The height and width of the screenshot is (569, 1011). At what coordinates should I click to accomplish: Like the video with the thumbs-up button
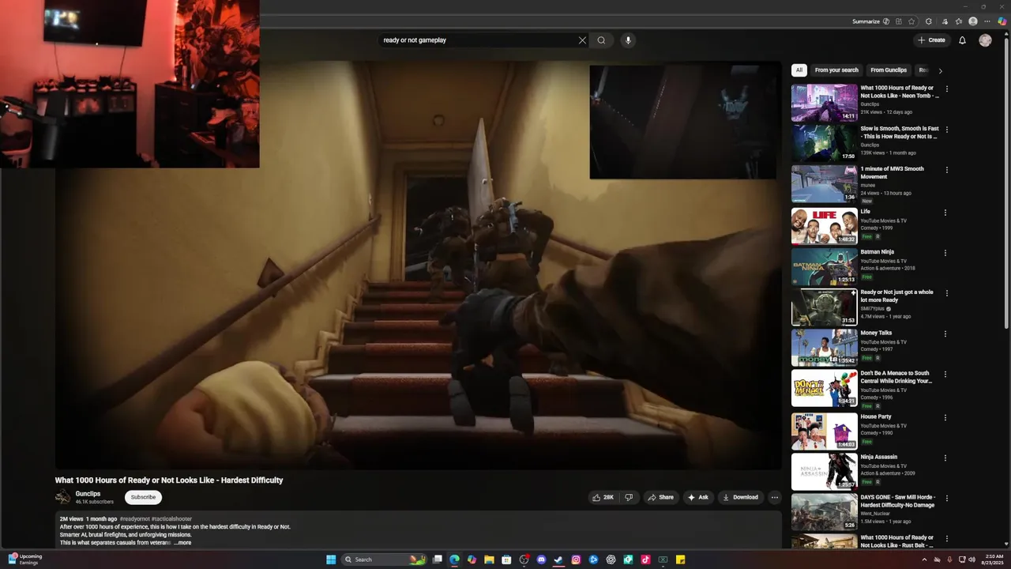pyautogui.click(x=603, y=497)
